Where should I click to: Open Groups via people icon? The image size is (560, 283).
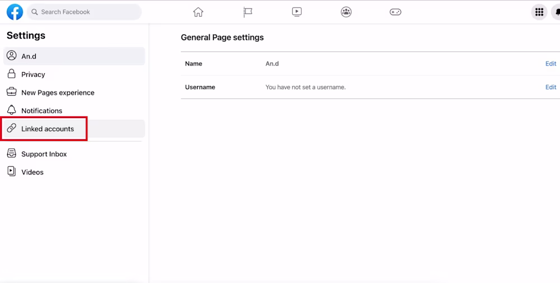coord(346,12)
